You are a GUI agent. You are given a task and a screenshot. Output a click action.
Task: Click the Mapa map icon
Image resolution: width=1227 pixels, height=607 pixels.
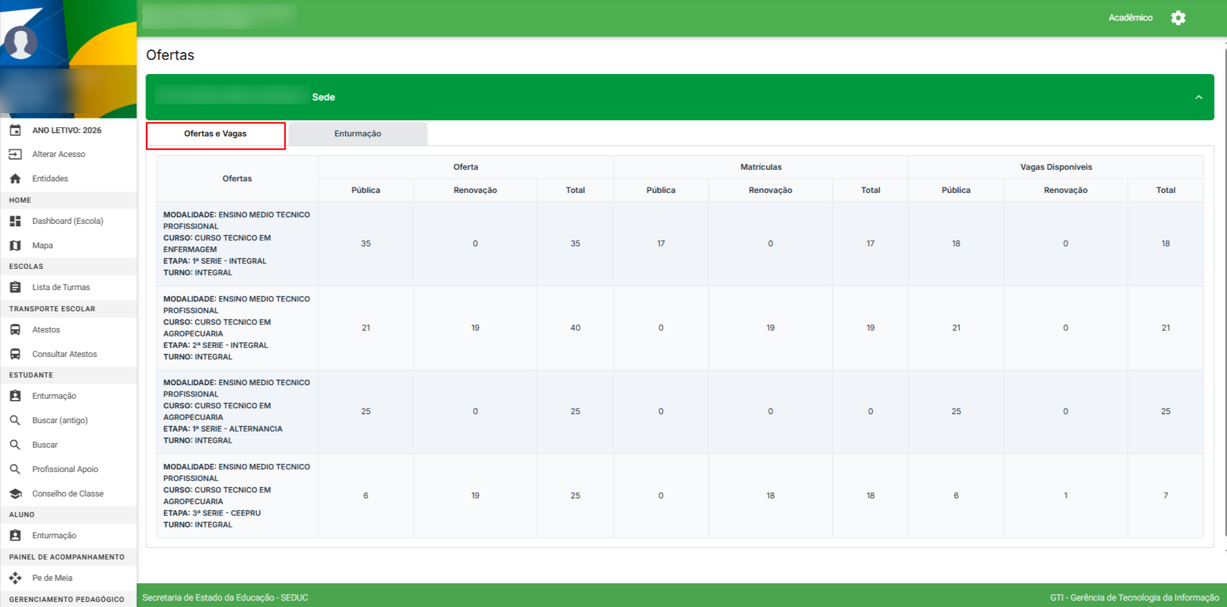click(x=15, y=246)
